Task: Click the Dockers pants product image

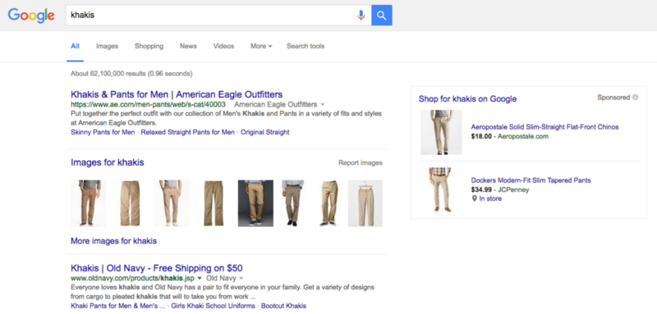Action: (x=441, y=190)
